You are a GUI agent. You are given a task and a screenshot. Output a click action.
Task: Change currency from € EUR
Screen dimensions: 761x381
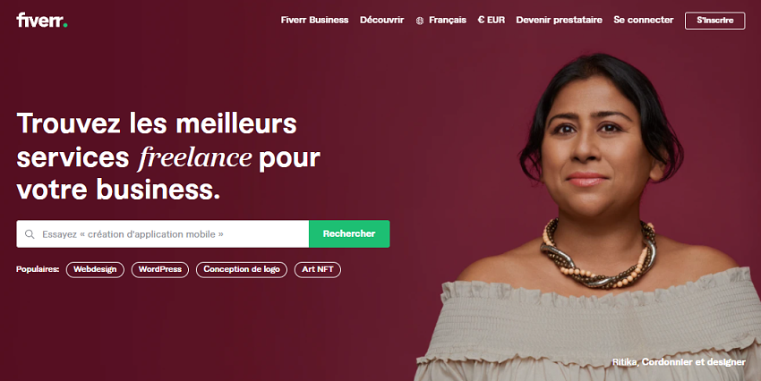tap(492, 20)
